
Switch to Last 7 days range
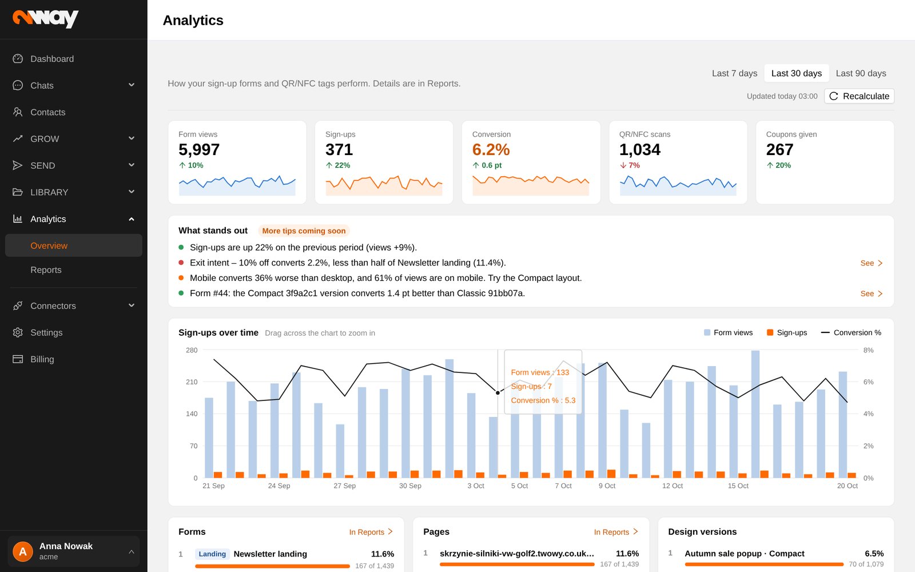tap(734, 73)
